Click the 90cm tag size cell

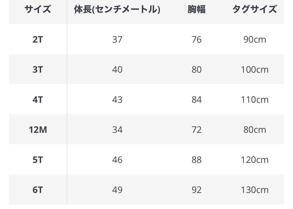(x=255, y=40)
